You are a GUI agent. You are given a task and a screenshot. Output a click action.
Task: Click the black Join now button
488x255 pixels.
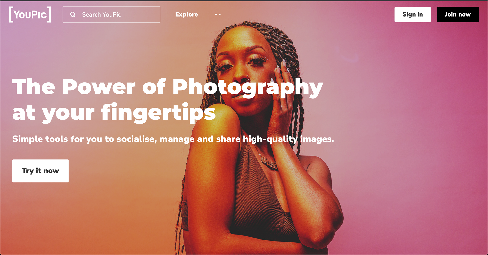point(458,14)
